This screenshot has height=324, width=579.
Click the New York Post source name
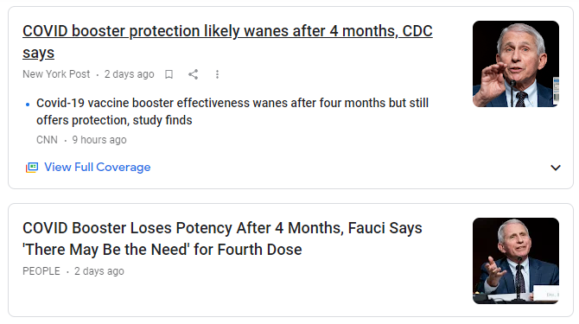click(x=56, y=74)
